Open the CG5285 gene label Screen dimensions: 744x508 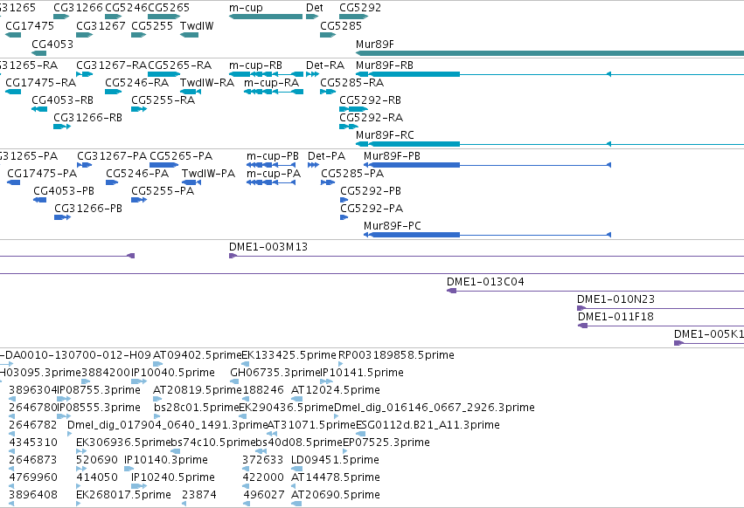coord(341,25)
